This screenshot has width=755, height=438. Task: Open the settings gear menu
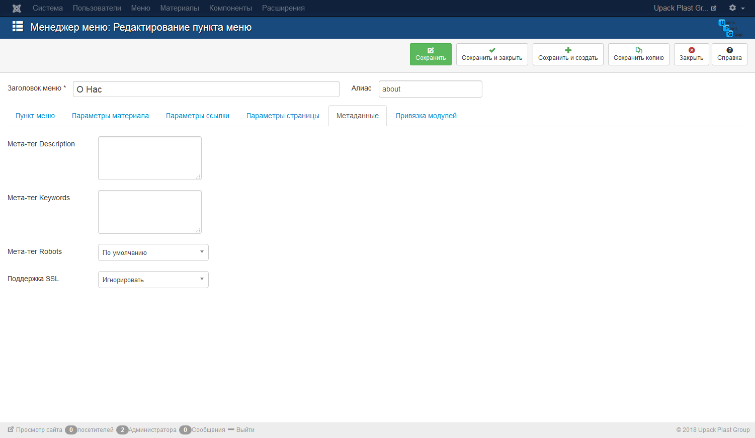coord(737,8)
